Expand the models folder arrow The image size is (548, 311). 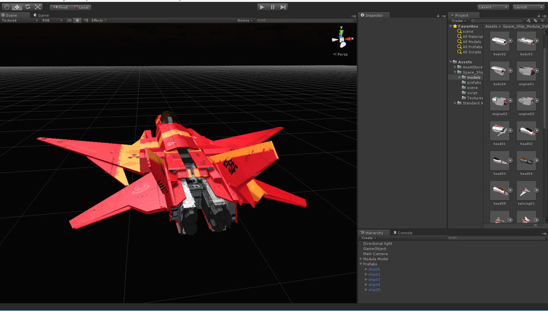tap(459, 77)
